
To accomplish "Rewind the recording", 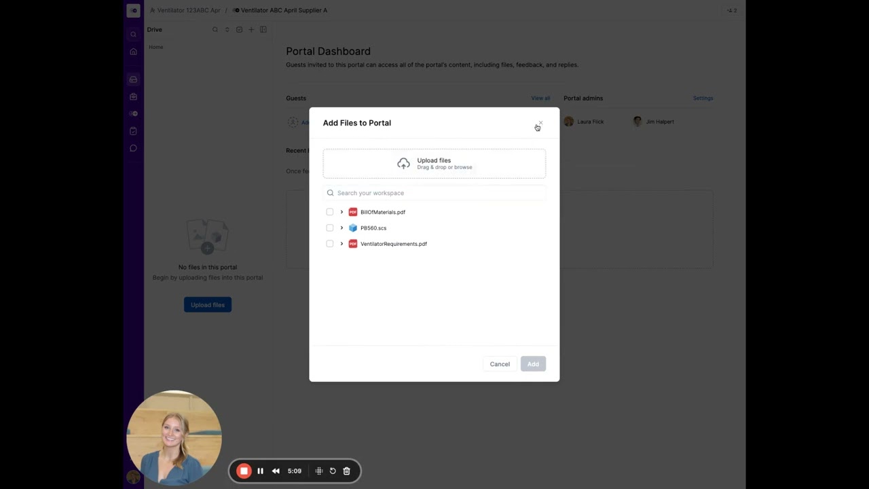I will [x=276, y=471].
